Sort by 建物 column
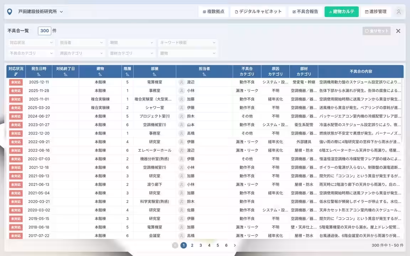Screen dimensions: 410x256 100,74
